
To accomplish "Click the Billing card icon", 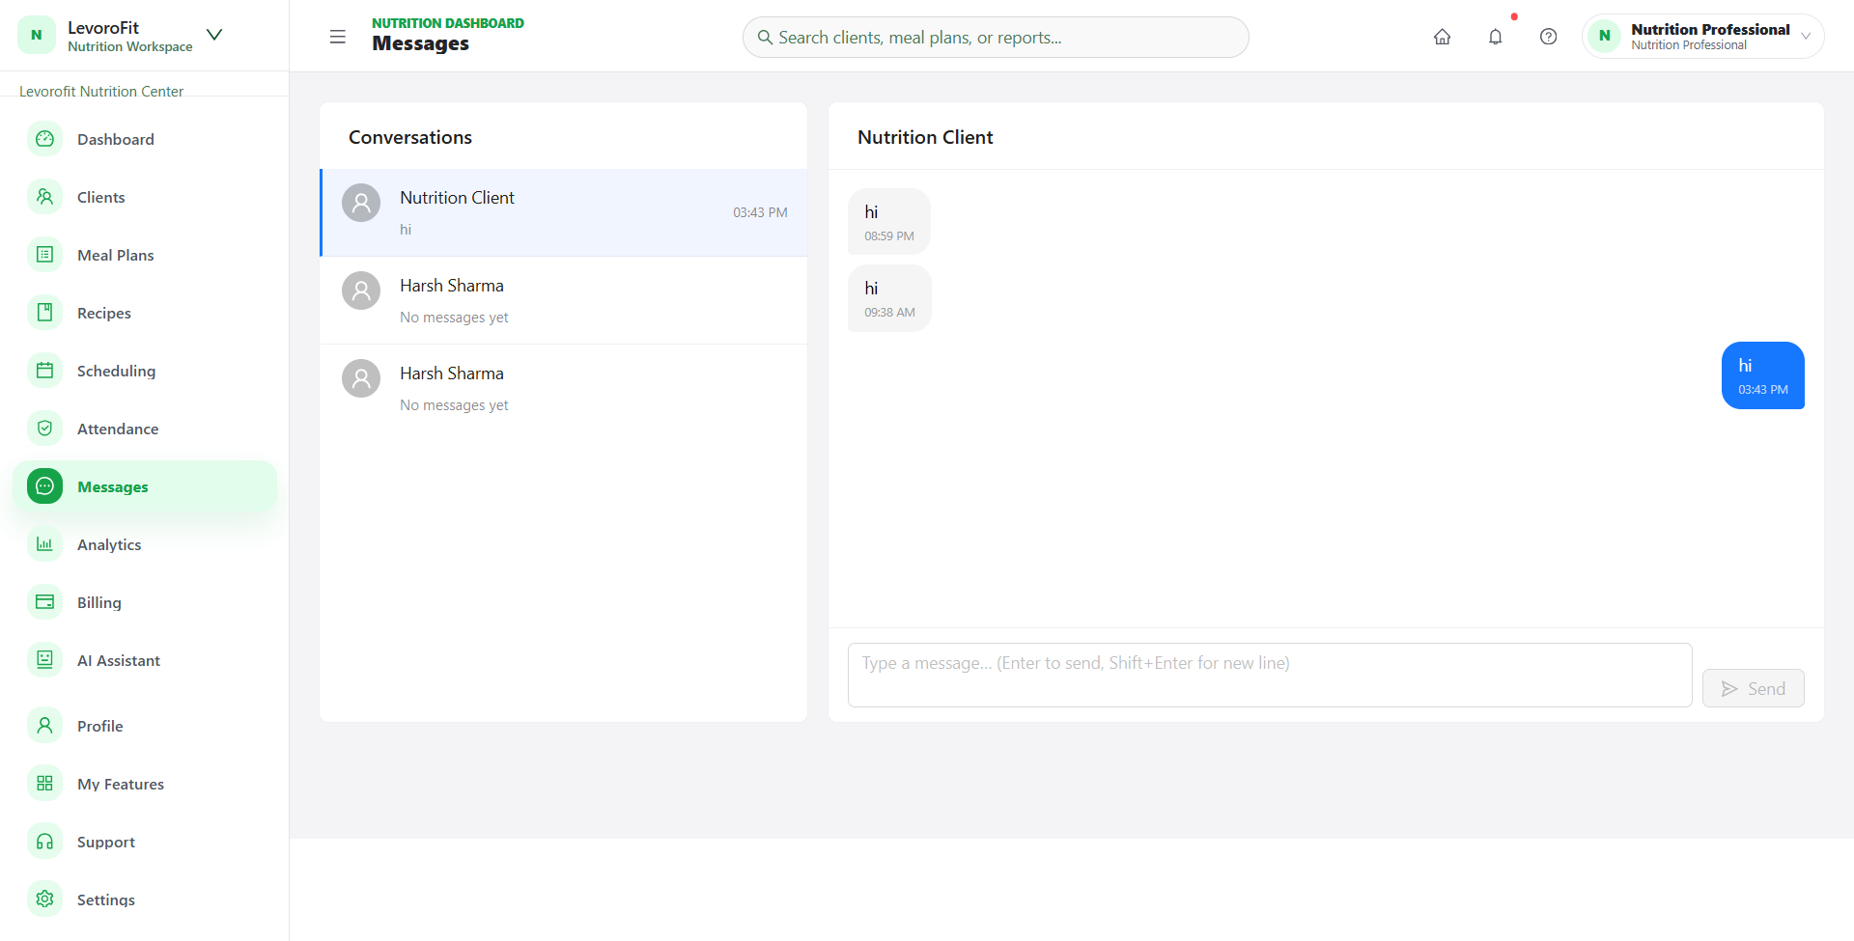I will [44, 602].
